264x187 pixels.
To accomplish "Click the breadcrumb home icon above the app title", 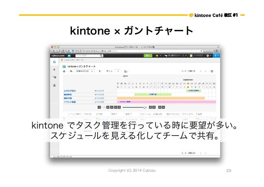I will (62, 60).
